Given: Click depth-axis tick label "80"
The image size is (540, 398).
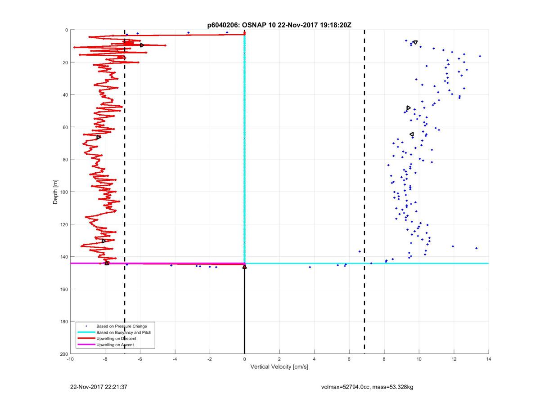Looking at the screenshot, I should [65, 160].
